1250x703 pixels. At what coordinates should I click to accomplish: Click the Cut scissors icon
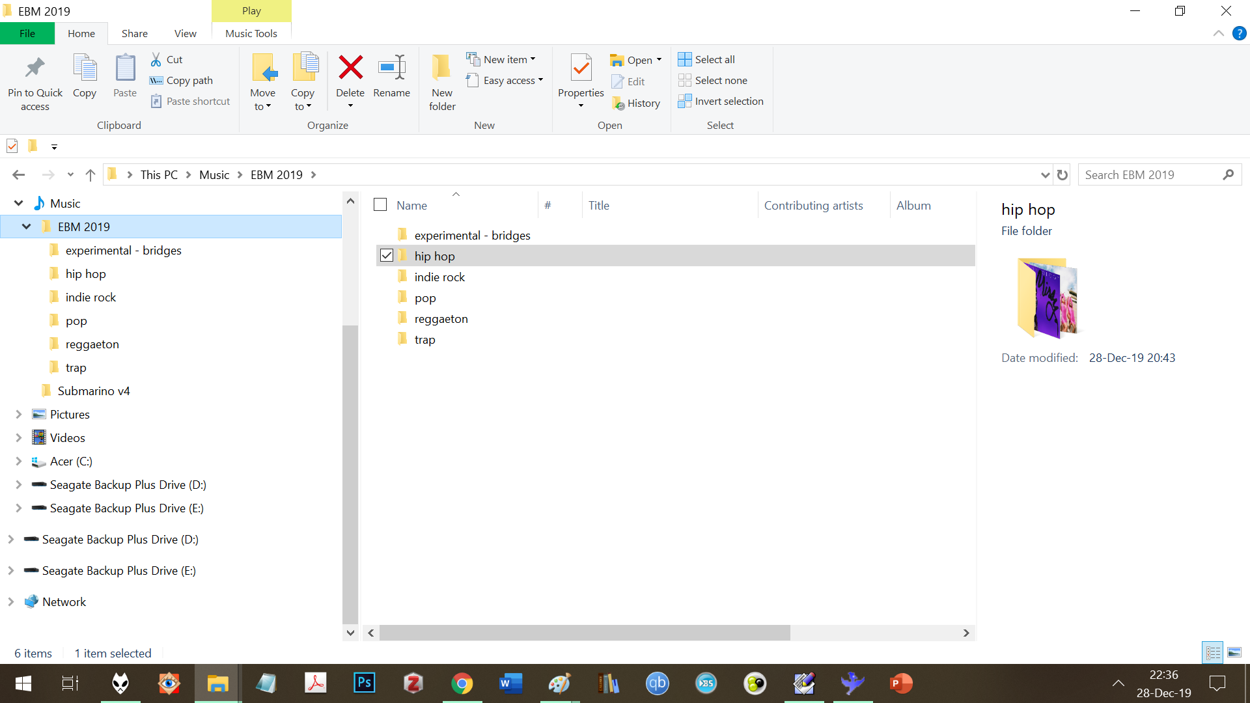156,59
